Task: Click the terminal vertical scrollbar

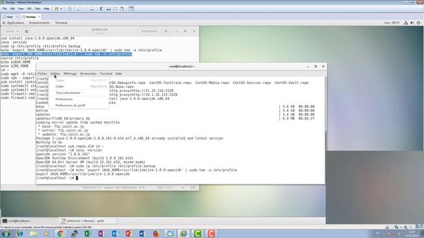Action: click(x=325, y=140)
